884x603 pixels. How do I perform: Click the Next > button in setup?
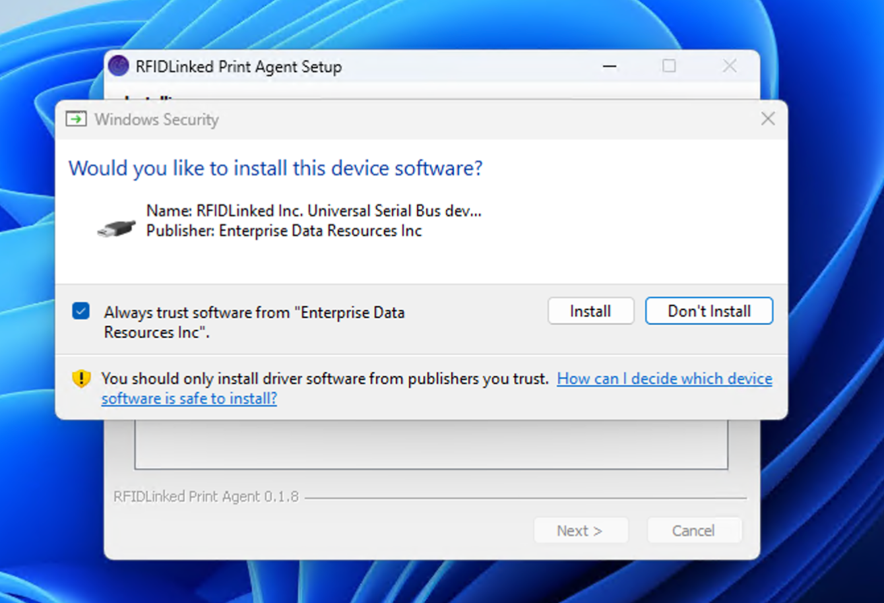pos(580,530)
